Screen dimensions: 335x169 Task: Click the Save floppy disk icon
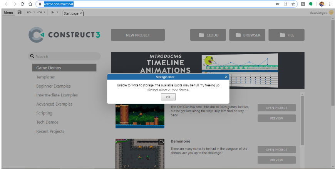tap(19, 12)
